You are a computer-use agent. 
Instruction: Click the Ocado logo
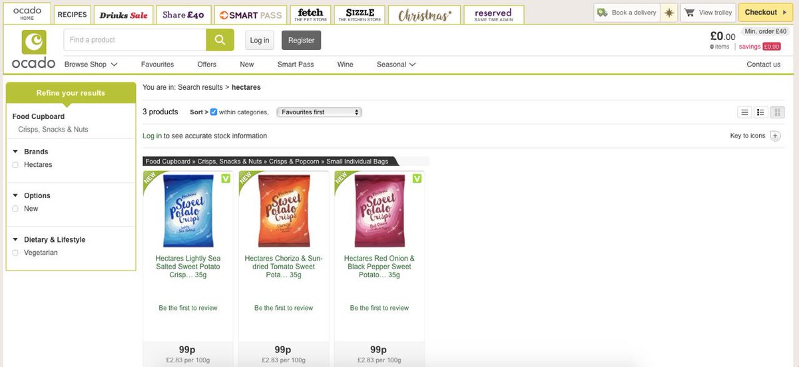point(33,49)
